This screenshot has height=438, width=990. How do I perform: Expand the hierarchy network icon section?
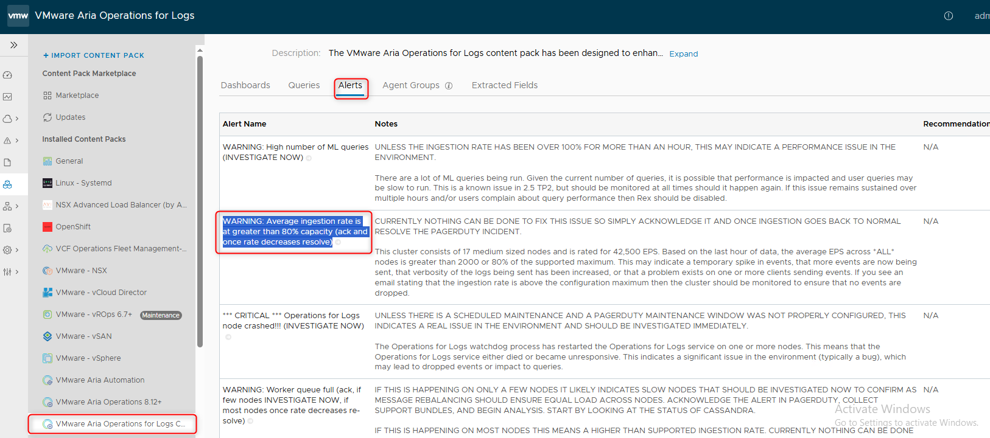[10, 206]
